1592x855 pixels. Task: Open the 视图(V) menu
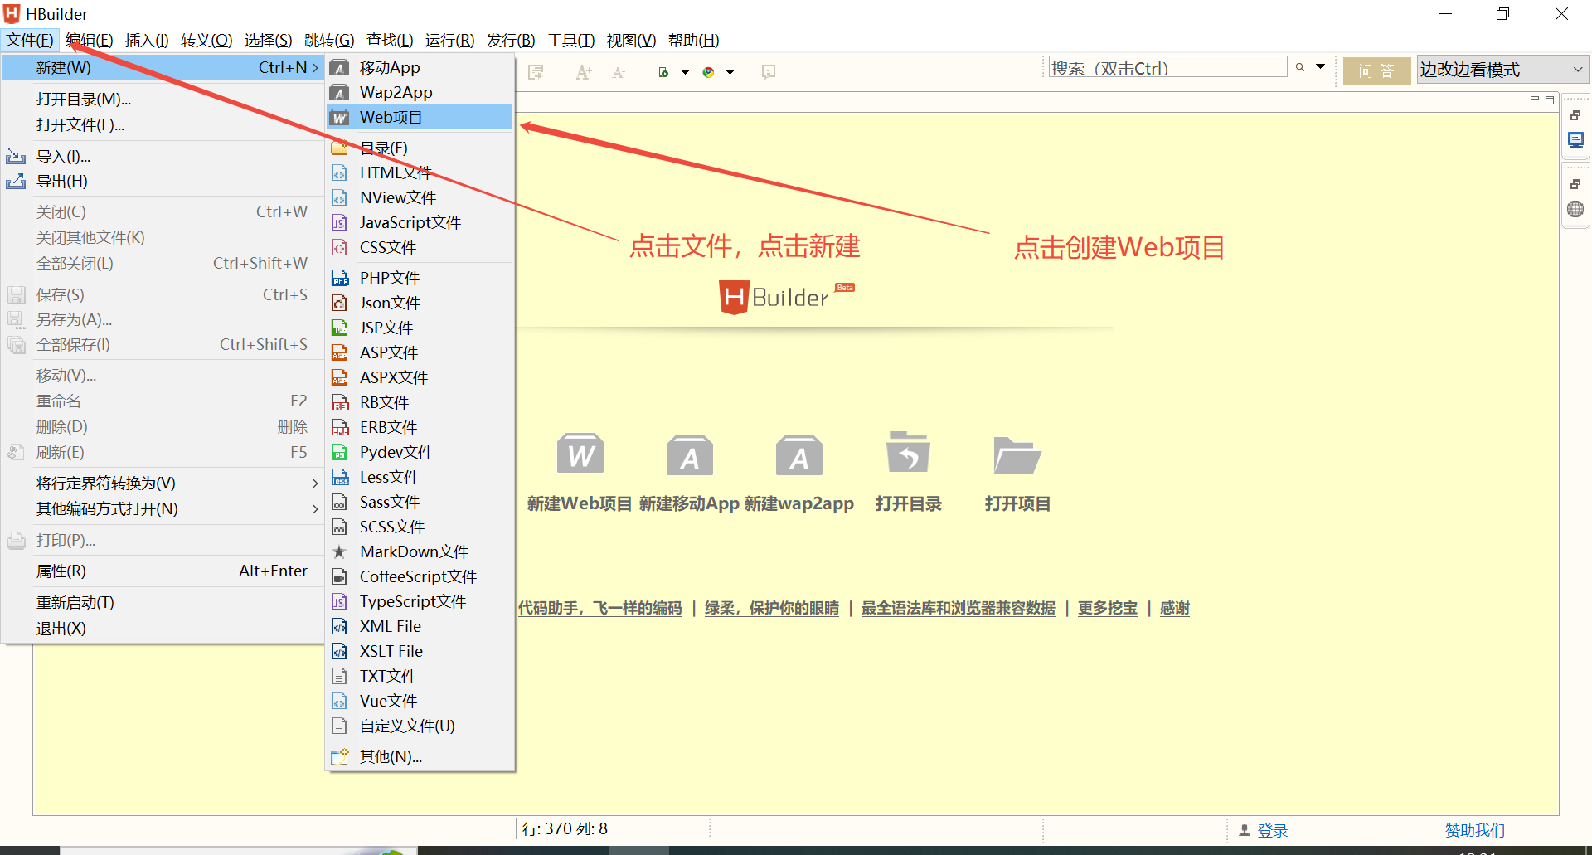pyautogui.click(x=631, y=40)
